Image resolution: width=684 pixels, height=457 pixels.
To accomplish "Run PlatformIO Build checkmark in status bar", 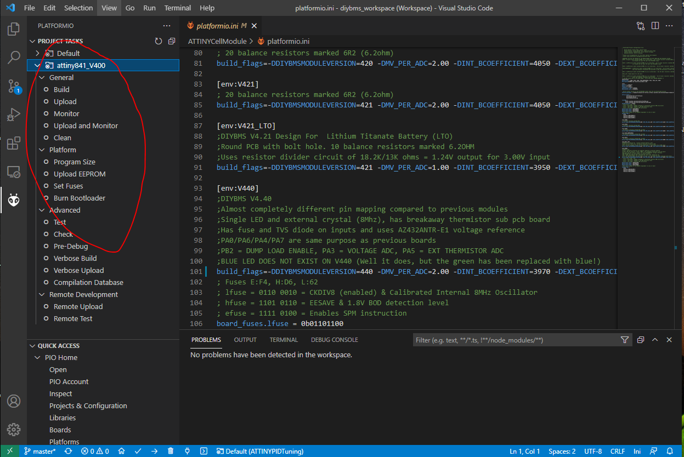I will (138, 451).
